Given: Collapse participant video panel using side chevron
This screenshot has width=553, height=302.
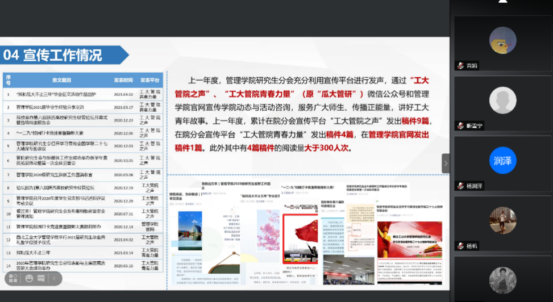Looking at the screenshot, I should point(446,163).
